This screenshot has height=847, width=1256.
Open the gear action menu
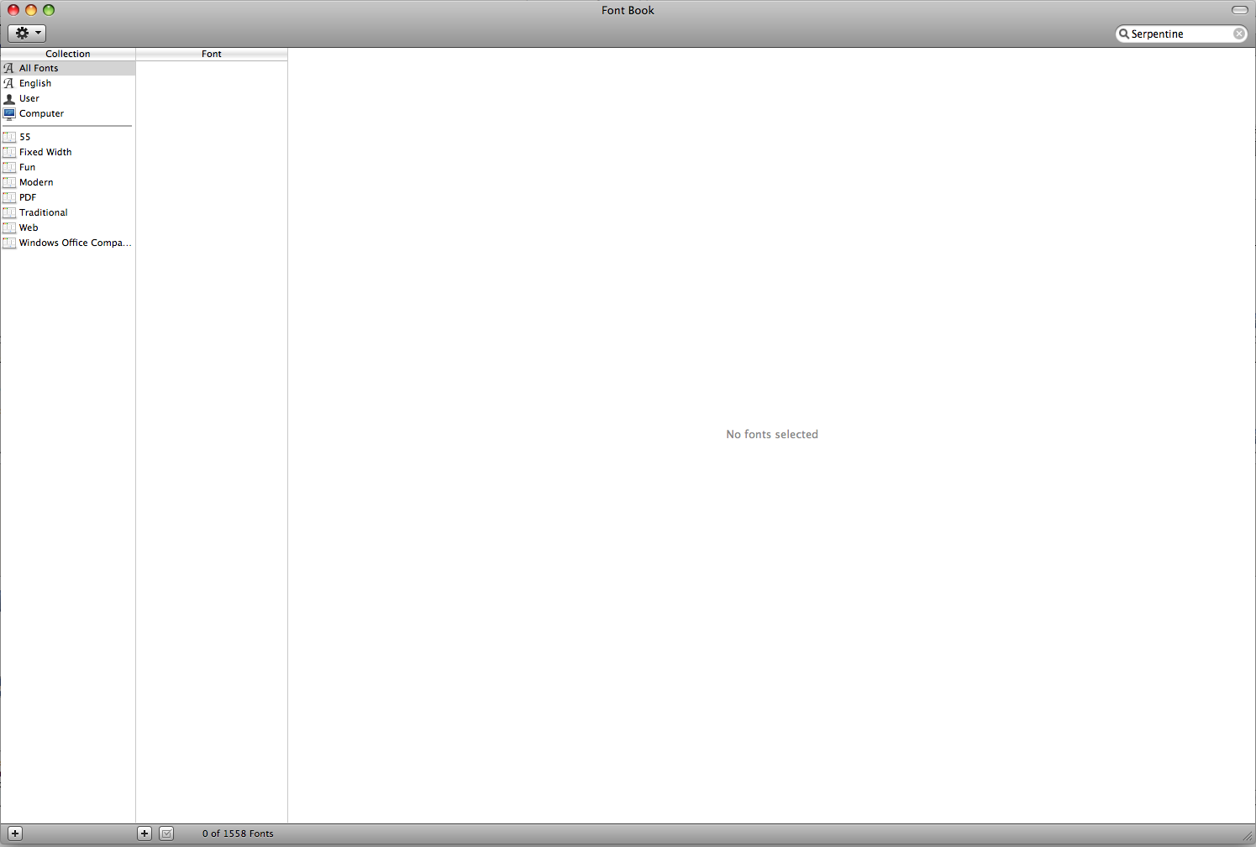tap(27, 33)
